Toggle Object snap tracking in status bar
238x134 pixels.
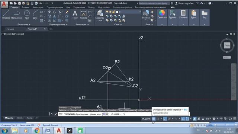183,119
